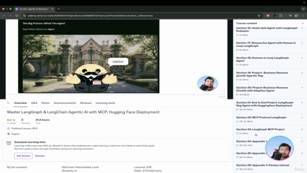The width and height of the screenshot is (307, 173).
Task: Open the Announcements tab
Action: coord(65,103)
